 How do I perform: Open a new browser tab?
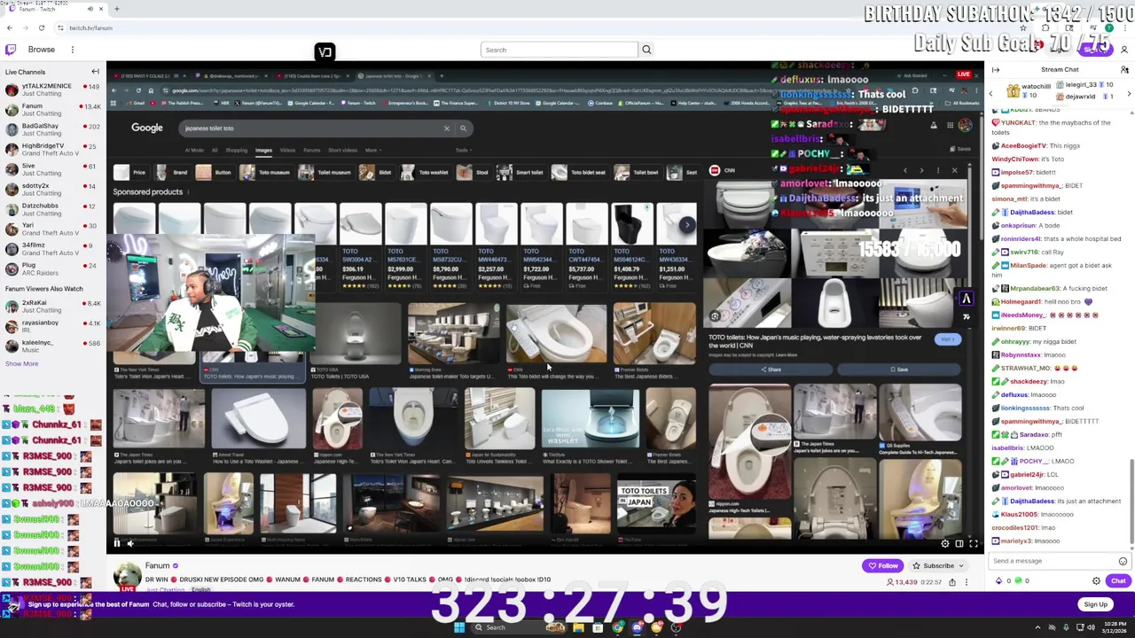tap(116, 9)
